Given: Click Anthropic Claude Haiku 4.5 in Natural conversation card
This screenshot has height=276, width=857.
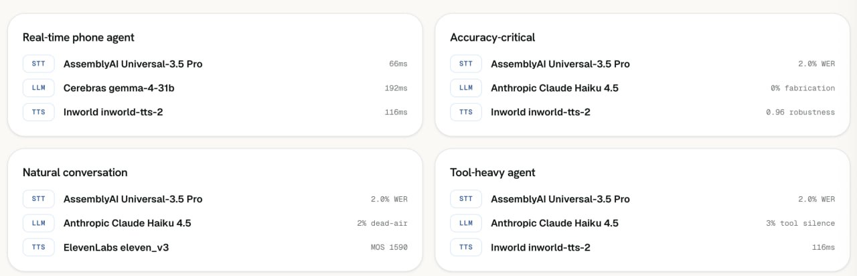Looking at the screenshot, I should coord(127,224).
